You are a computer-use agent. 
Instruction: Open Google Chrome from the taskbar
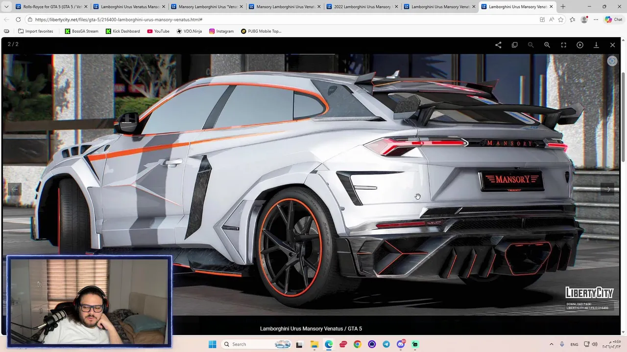click(x=357, y=344)
